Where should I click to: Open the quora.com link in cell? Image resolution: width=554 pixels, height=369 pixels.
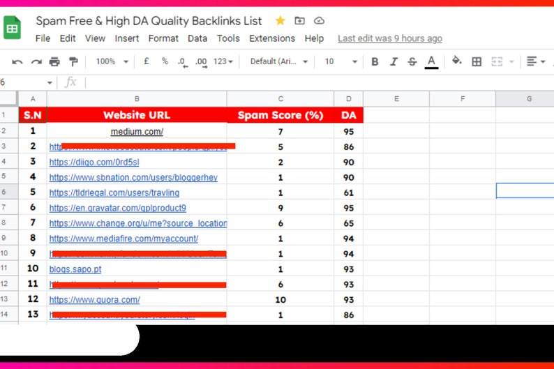[x=94, y=300]
